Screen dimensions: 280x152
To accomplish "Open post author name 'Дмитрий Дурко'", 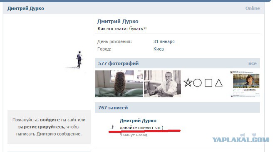I will click(138, 121).
